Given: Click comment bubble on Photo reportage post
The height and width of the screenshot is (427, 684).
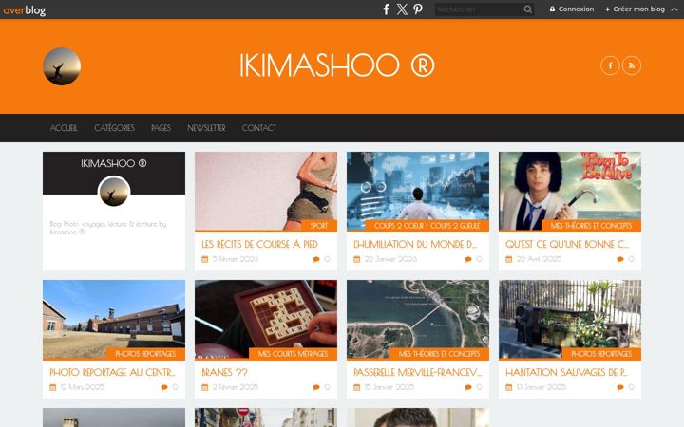Looking at the screenshot, I should (164, 387).
